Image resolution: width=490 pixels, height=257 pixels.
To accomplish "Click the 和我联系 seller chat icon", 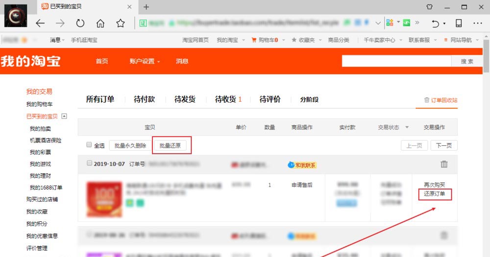I will [x=302, y=165].
